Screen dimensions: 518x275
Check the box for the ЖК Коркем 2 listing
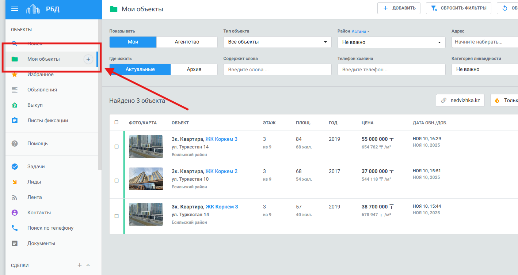point(117,181)
